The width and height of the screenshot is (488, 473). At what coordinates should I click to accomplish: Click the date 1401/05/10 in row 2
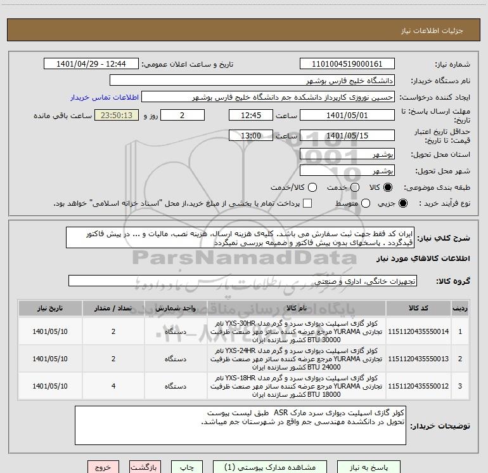coord(50,359)
